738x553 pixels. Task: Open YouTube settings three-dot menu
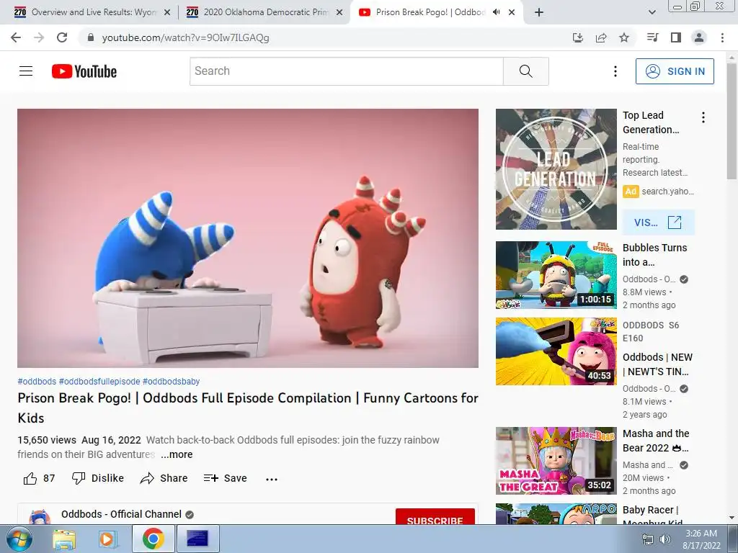click(615, 71)
